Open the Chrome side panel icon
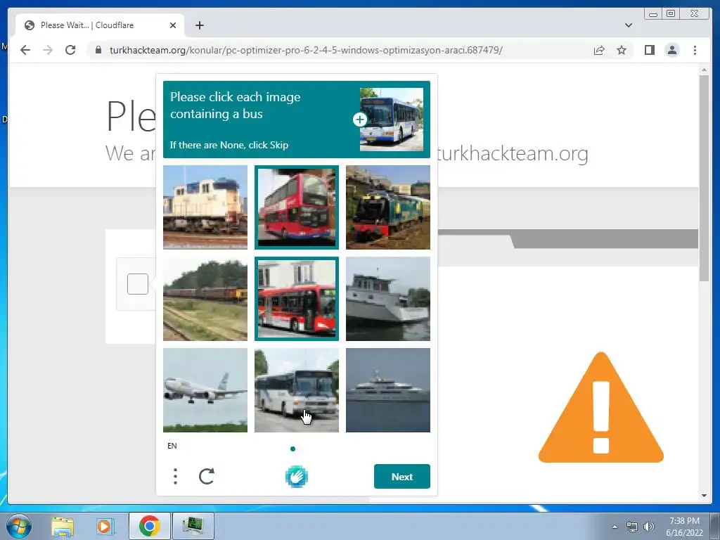The height and width of the screenshot is (540, 720). 649,50
